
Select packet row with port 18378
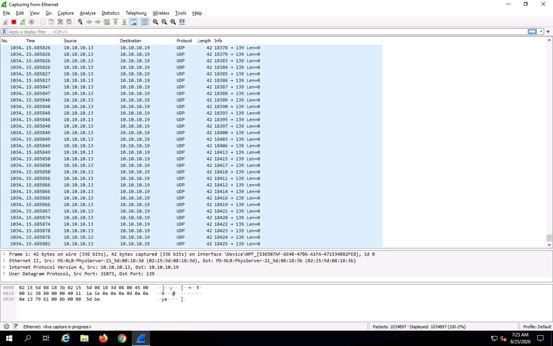coord(191,48)
